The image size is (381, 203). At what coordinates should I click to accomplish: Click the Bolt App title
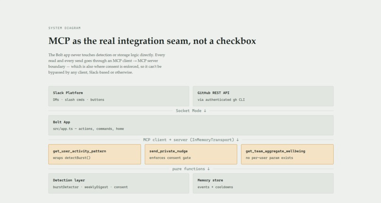(x=61, y=122)
